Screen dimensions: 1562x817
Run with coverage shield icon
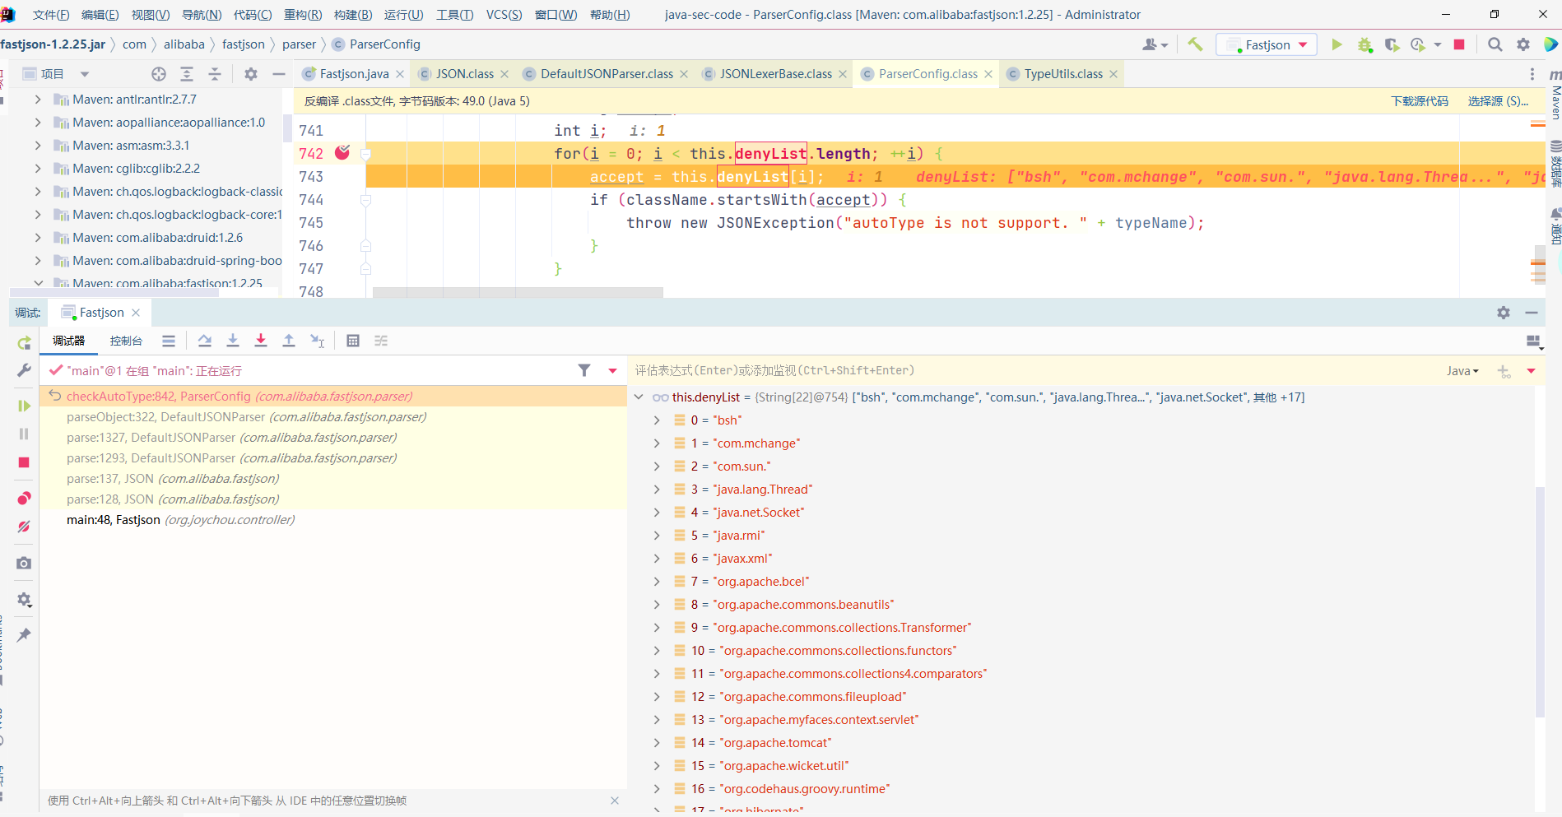[1392, 44]
